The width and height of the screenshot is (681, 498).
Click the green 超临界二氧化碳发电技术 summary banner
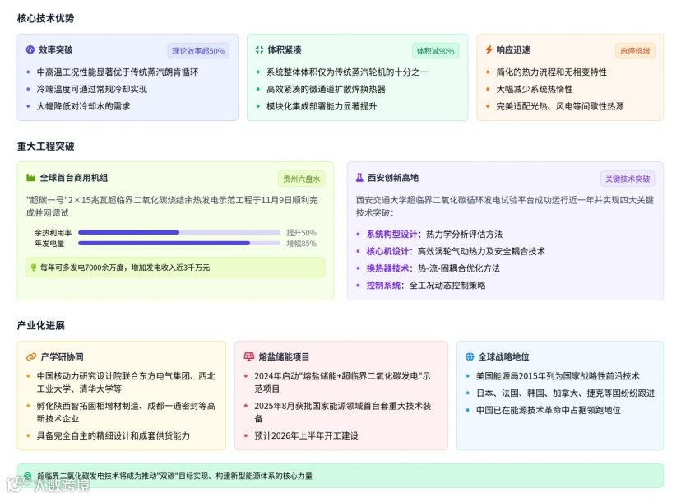(340, 476)
